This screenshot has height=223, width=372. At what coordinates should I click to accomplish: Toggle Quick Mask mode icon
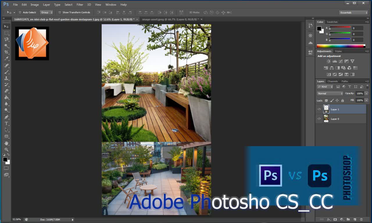point(6,168)
